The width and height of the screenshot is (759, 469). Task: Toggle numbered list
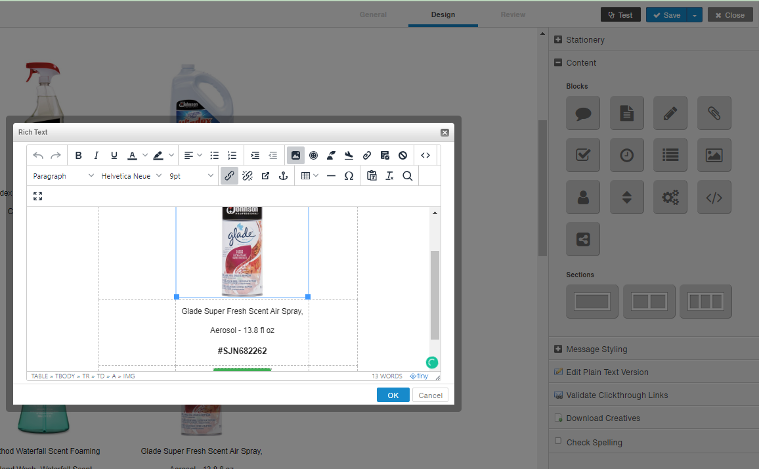pyautogui.click(x=232, y=156)
